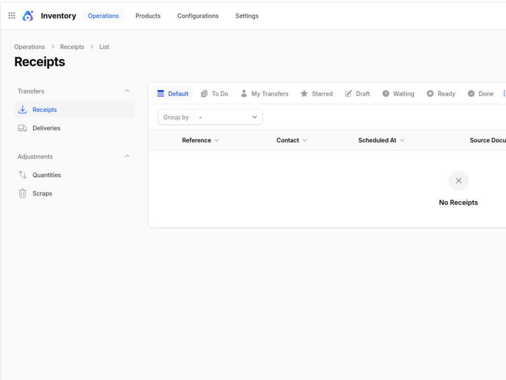506x380 pixels.
Task: Click the Scraps trash bin icon
Action: pyautogui.click(x=22, y=193)
